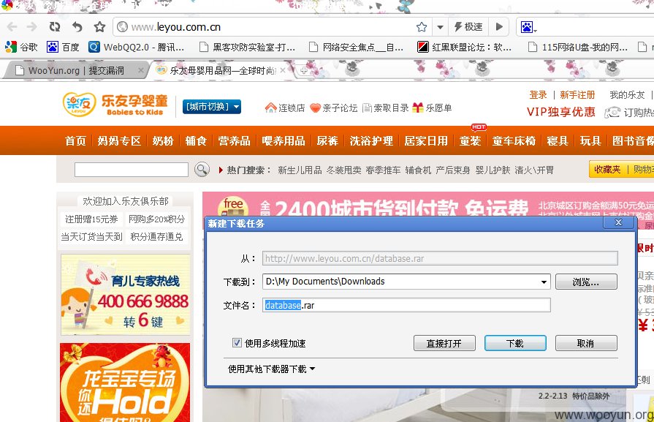Open the 乐愿单 gift icon link

pos(432,108)
